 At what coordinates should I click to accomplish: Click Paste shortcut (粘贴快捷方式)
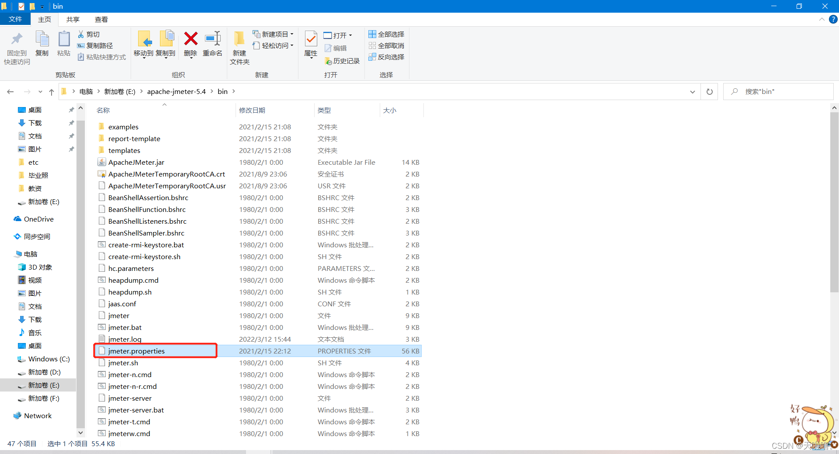102,57
